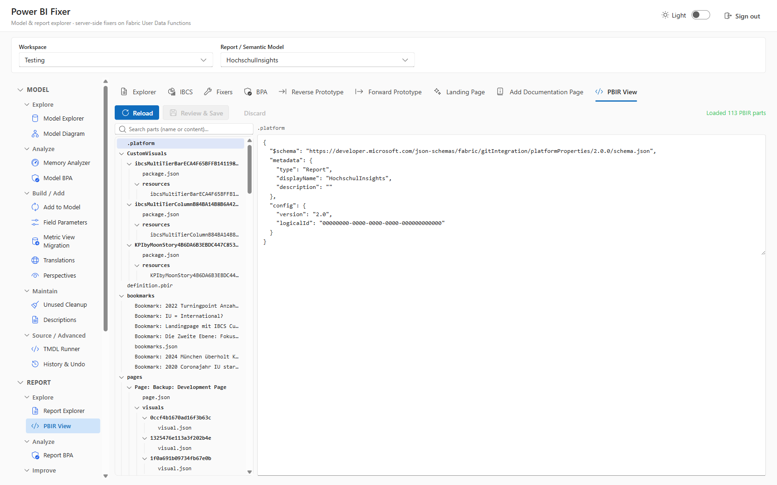Collapse the Source / Advanced group
This screenshot has height=485, width=777.
pos(27,335)
